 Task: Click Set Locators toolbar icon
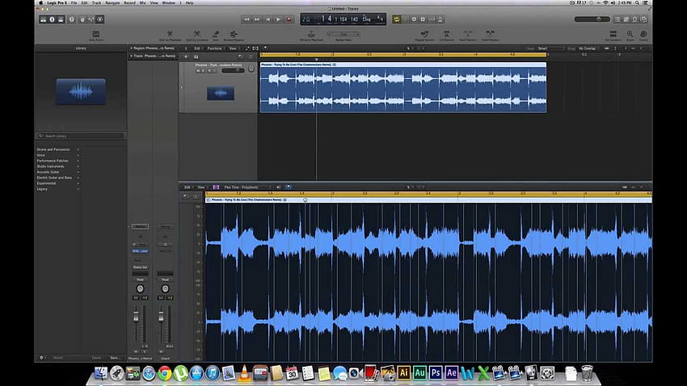(x=613, y=36)
